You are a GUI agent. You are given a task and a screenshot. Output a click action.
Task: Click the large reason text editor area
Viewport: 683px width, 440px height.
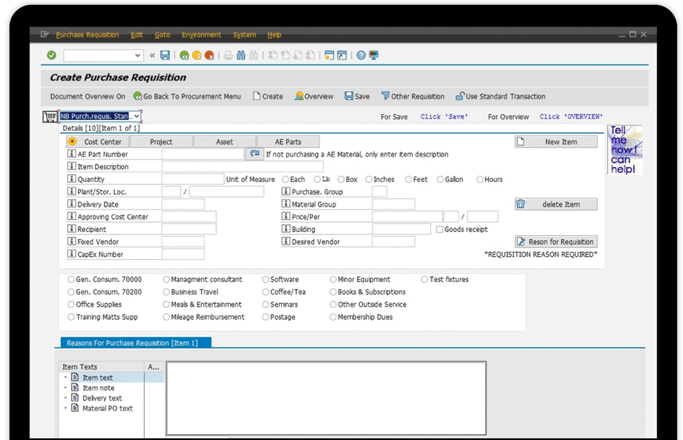pyautogui.click(x=326, y=398)
